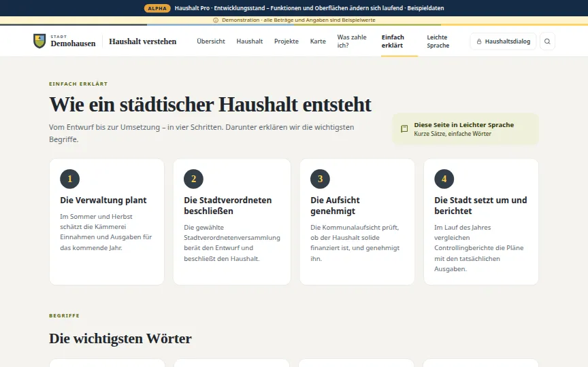
Task: Click the 'Die wichtigsten Wörter' heading
Action: pyautogui.click(x=120, y=338)
